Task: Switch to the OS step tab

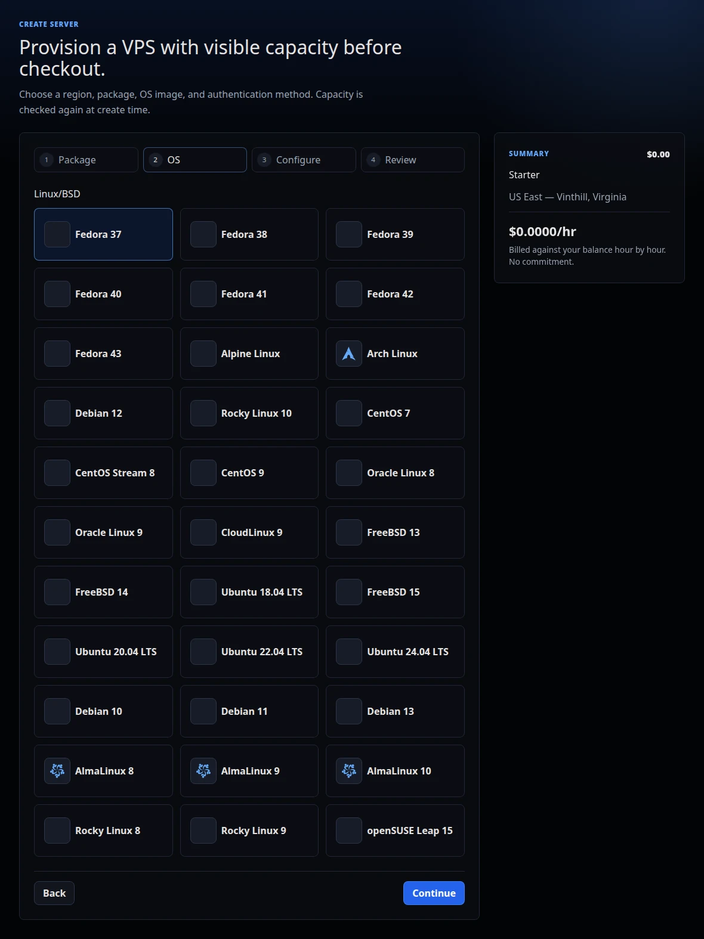Action: click(195, 160)
